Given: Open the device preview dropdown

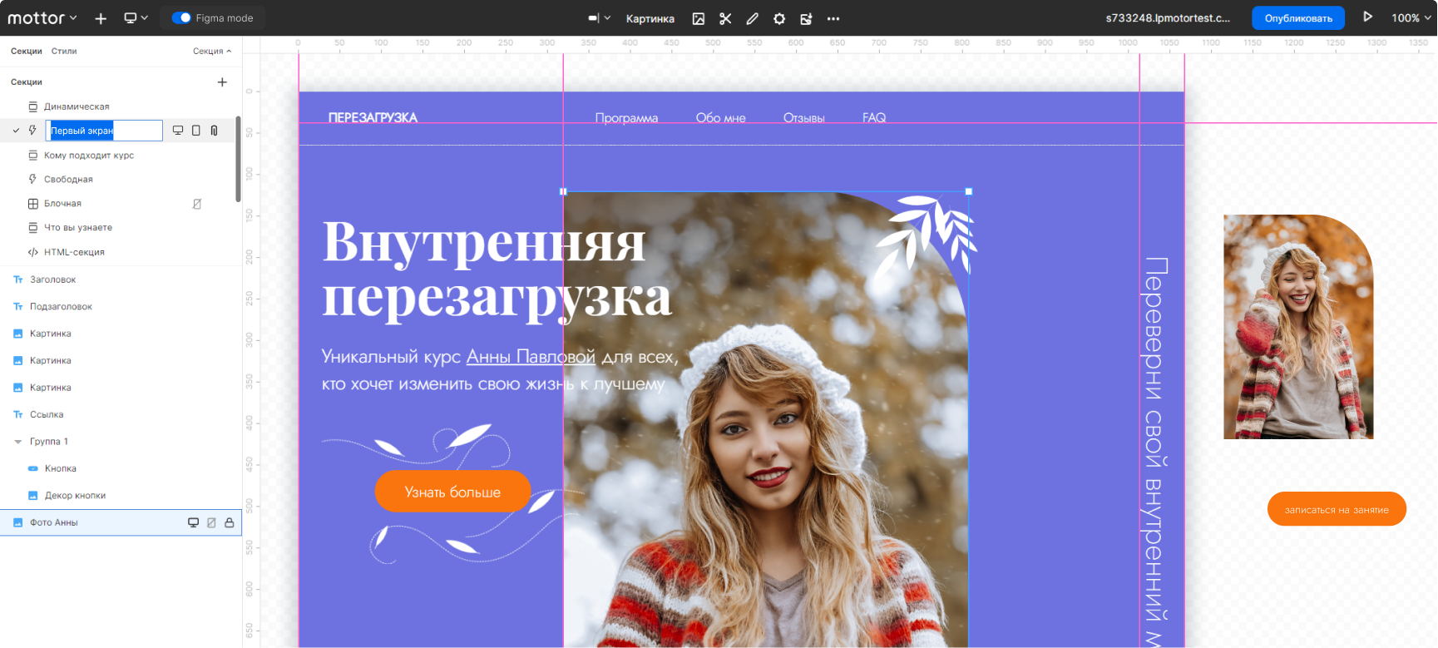Looking at the screenshot, I should point(136,17).
